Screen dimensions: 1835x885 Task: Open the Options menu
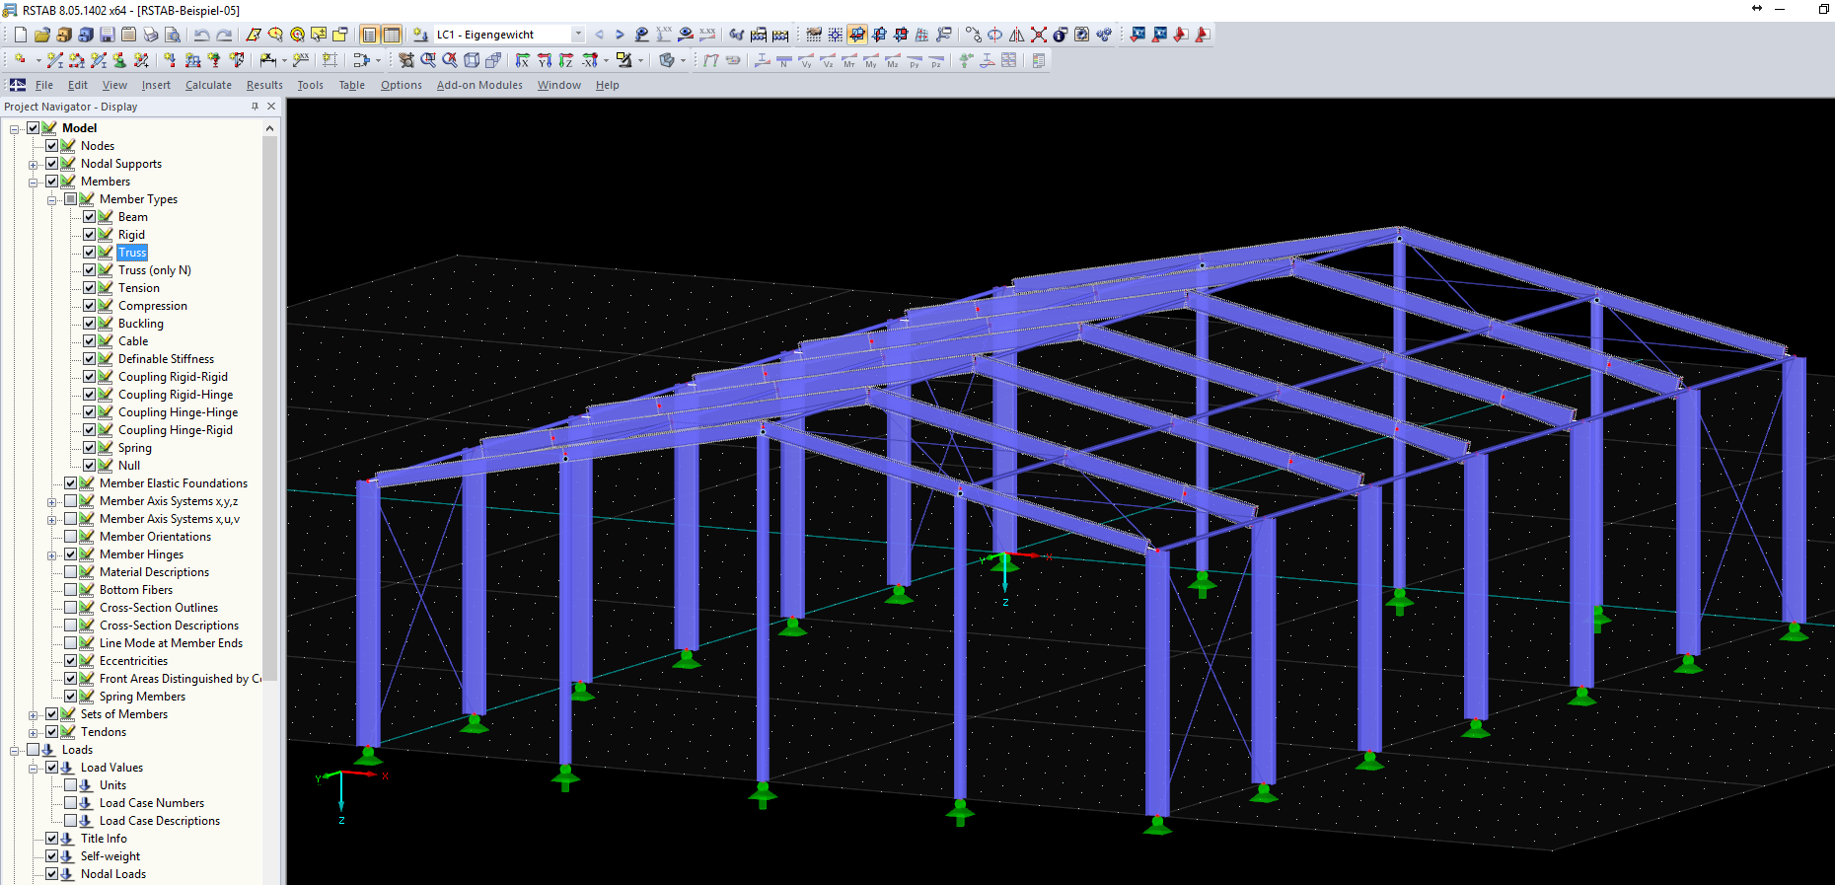[x=402, y=85]
